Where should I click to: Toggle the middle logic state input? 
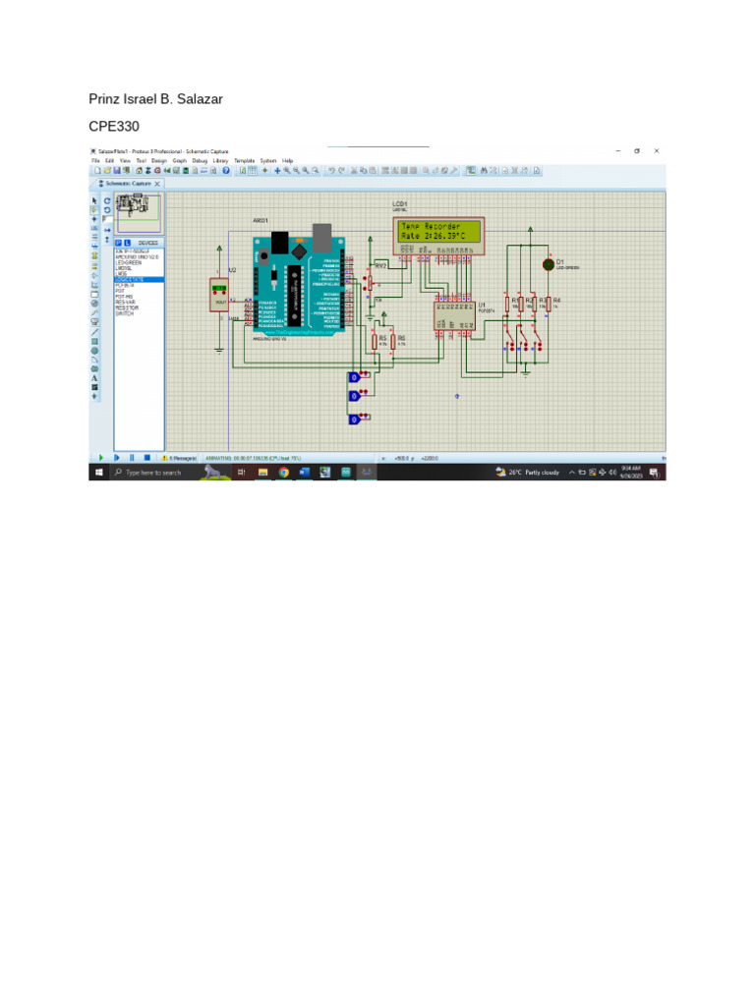coord(354,397)
